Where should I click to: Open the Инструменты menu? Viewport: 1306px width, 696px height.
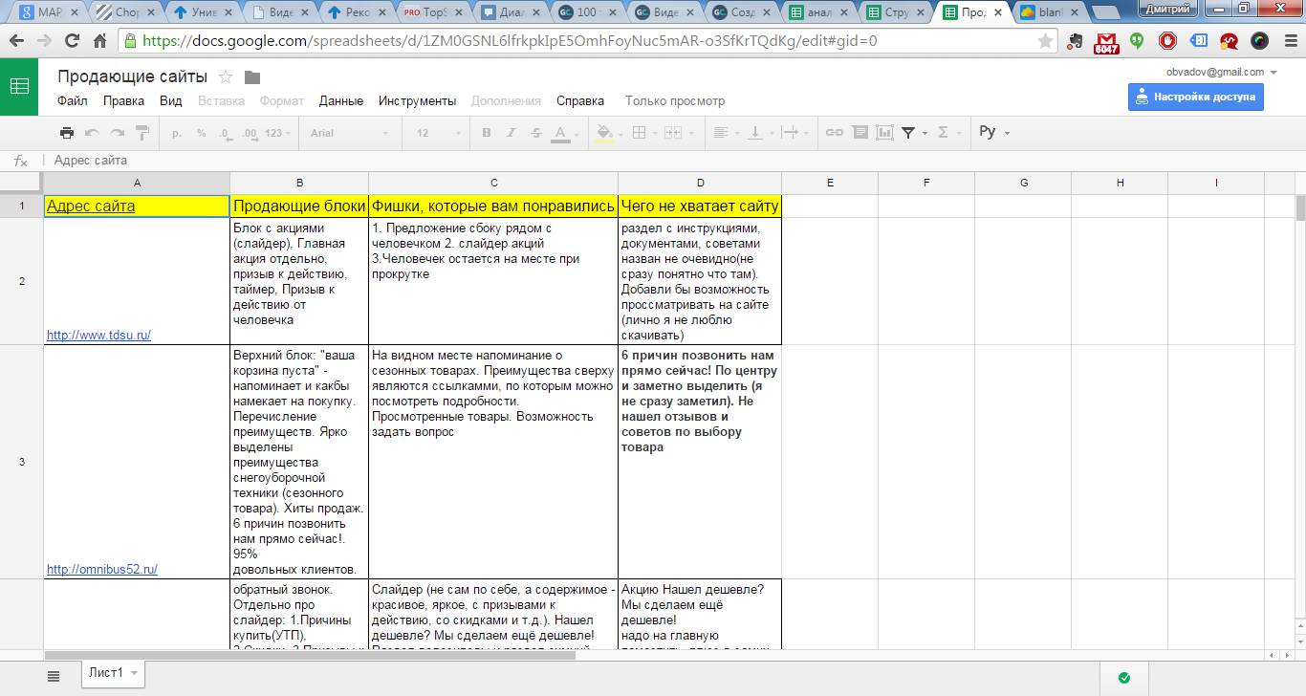(x=417, y=100)
